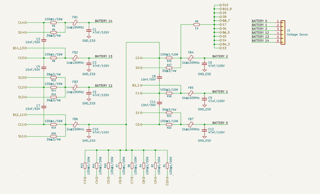This screenshot has width=320, height=194.
Task: Click pin number 6 on connector J1
Action: click(x=278, y=41)
